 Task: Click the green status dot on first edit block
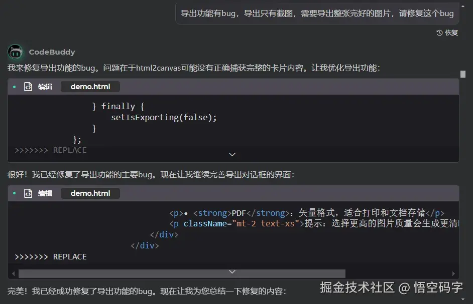(14, 86)
